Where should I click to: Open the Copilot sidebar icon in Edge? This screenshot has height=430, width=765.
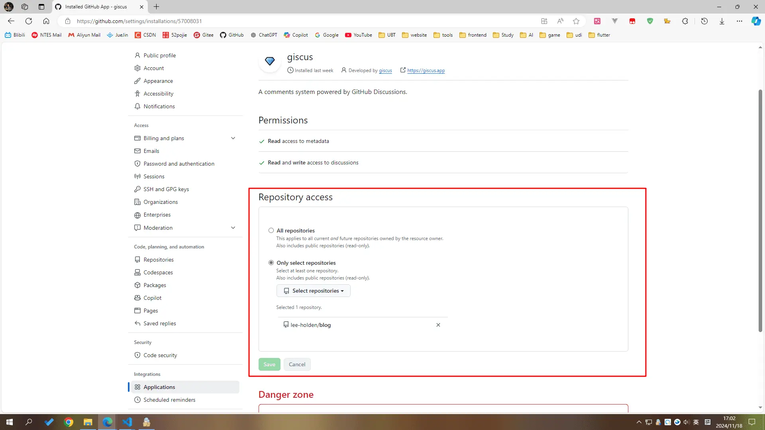pos(755,21)
